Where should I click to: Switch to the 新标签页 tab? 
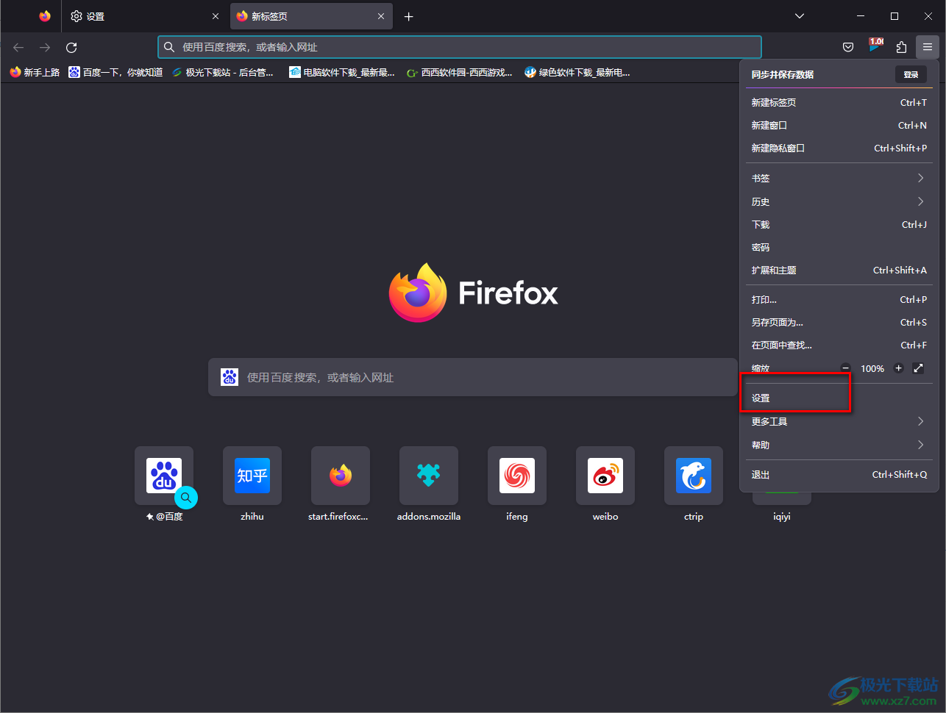(311, 16)
